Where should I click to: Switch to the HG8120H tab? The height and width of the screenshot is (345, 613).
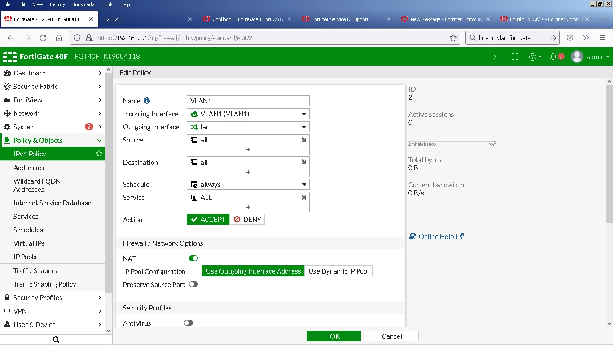point(147,19)
